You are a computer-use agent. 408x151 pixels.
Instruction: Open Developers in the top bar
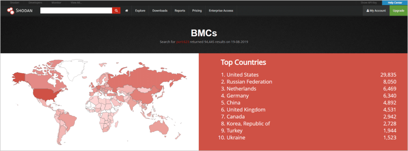pyautogui.click(x=35, y=3)
